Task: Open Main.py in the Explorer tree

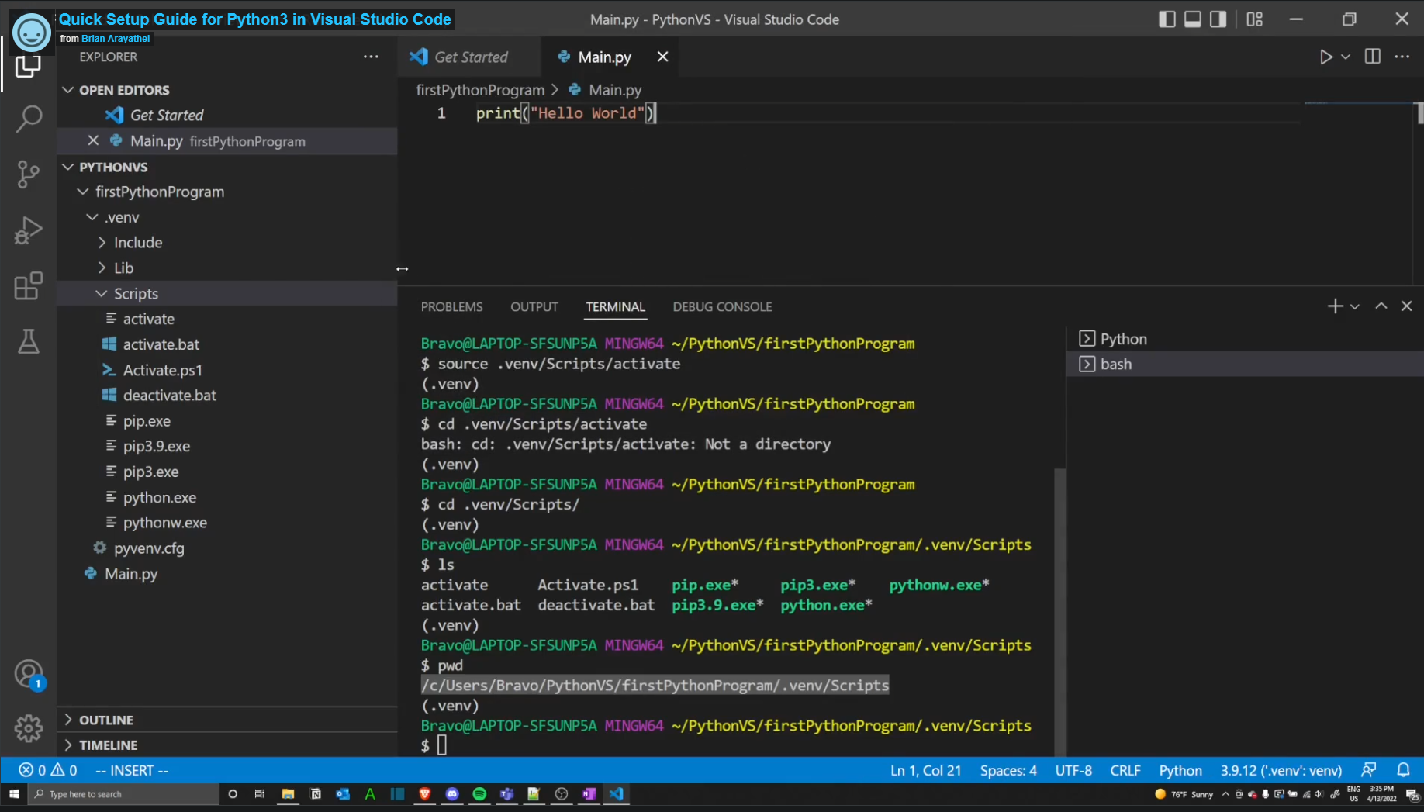Action: point(131,574)
